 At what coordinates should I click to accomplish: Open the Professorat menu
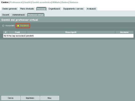16,2
